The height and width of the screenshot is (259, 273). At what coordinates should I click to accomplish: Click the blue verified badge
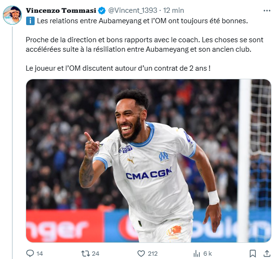[x=102, y=10]
